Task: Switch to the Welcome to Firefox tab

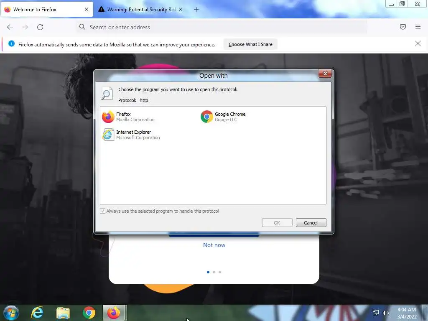Action: pyautogui.click(x=47, y=10)
